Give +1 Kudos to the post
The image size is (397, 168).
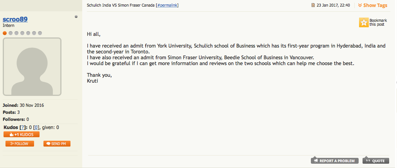pyautogui.click(x=22, y=134)
